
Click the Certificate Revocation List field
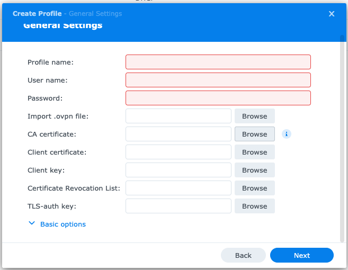178,188
